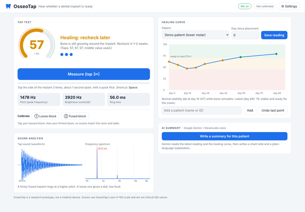This screenshot has width=305, height=212.
Task: Select the first blue tap indicator dot
Action: click(x=62, y=55)
